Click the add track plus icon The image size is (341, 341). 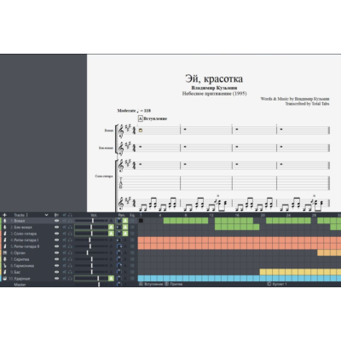[x=4, y=215]
